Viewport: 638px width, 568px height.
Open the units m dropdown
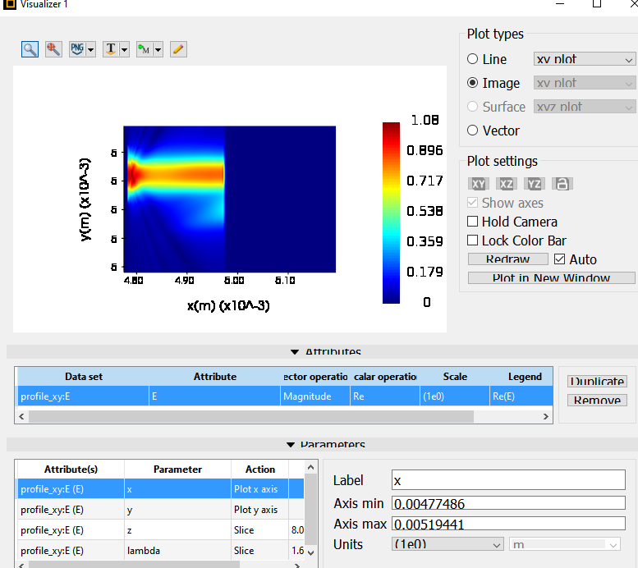click(565, 544)
